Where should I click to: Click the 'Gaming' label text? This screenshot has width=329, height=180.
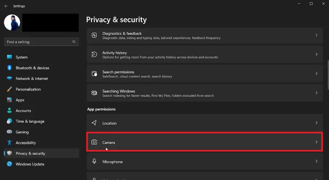tap(22, 132)
